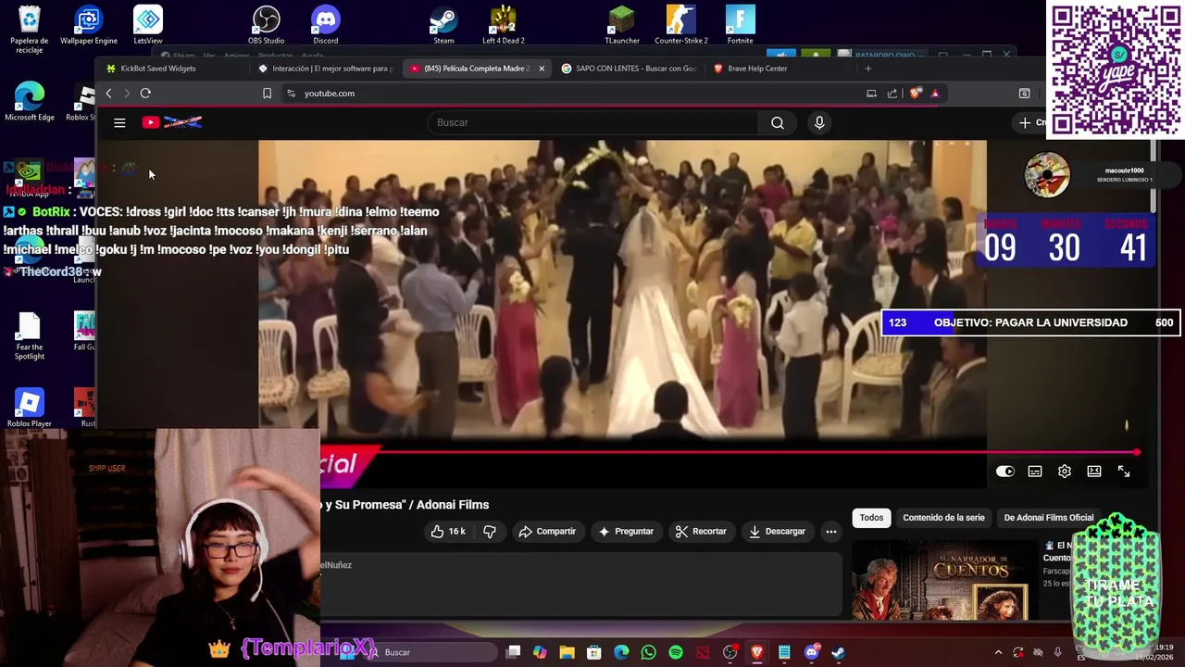Open more actions three-dot menu

coord(831,531)
